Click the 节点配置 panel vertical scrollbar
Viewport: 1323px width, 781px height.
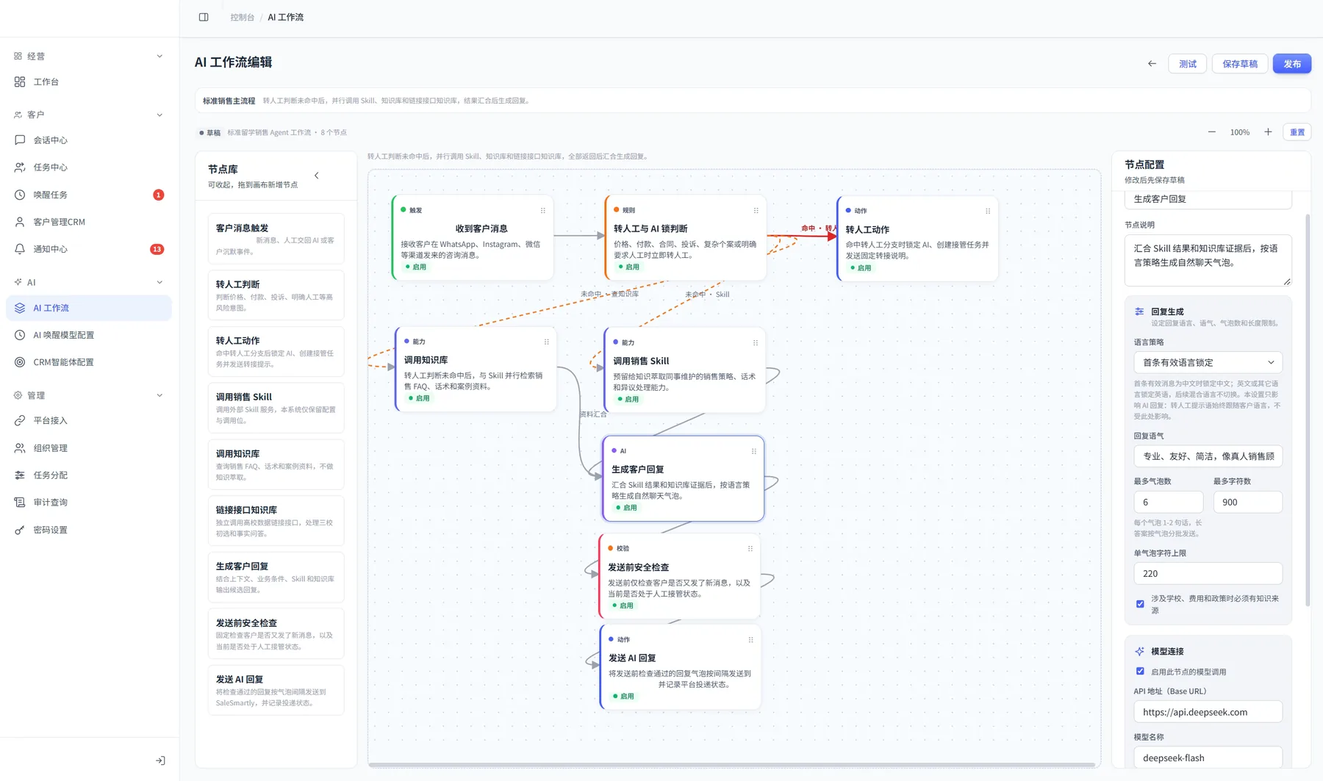coord(1308,410)
